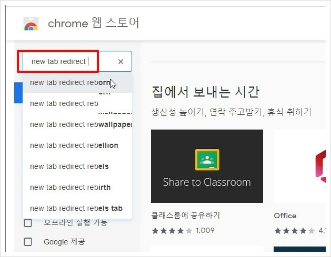Select suggestion 'new tab redirect rebels'
331x257 pixels.
coord(77,166)
